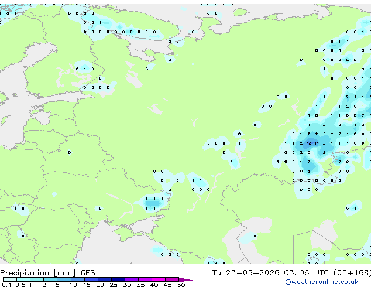Click the '35' legend scale label
This screenshot has width=371, height=287.
[140, 285]
